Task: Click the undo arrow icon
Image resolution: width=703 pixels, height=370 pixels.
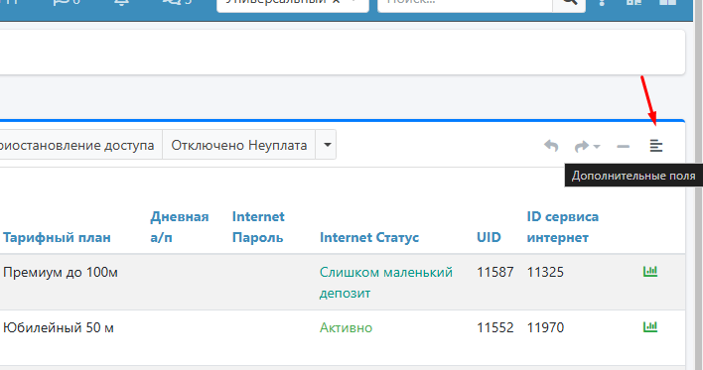Action: pyautogui.click(x=551, y=146)
